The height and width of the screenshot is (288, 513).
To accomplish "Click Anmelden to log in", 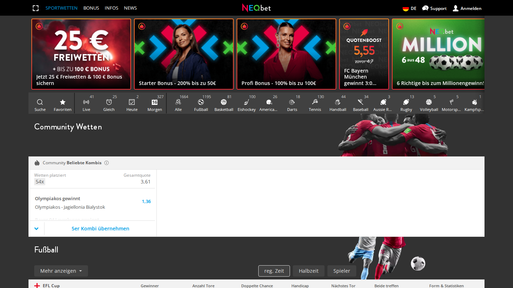I will coord(467,8).
